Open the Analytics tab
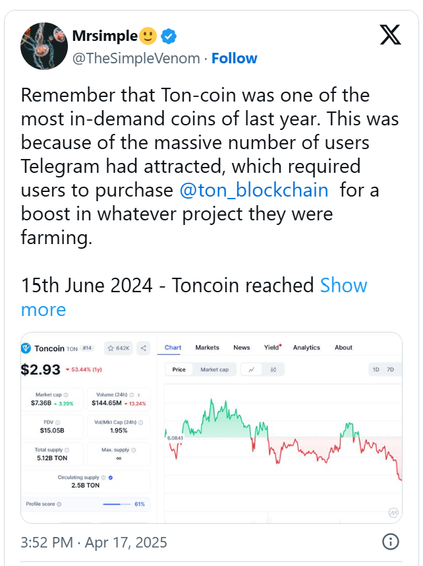The width and height of the screenshot is (423, 566). tap(306, 348)
